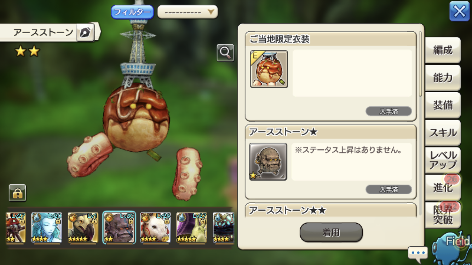Select the blue-haired Lv30 character portrait

[46, 228]
